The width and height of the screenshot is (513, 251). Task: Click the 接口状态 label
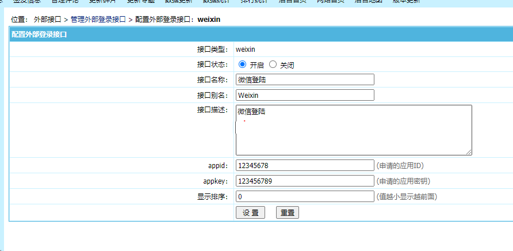[212, 64]
